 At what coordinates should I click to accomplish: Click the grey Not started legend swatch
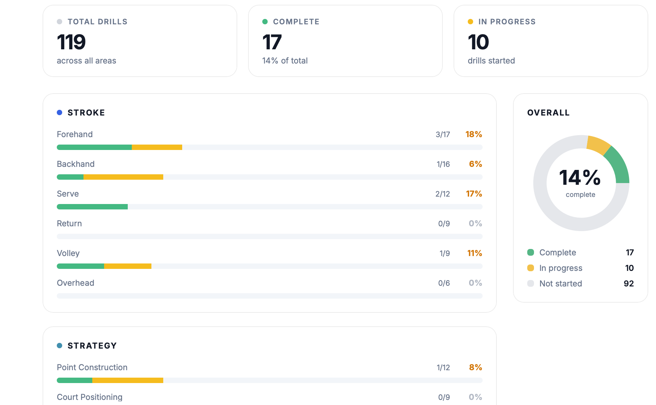pos(531,283)
